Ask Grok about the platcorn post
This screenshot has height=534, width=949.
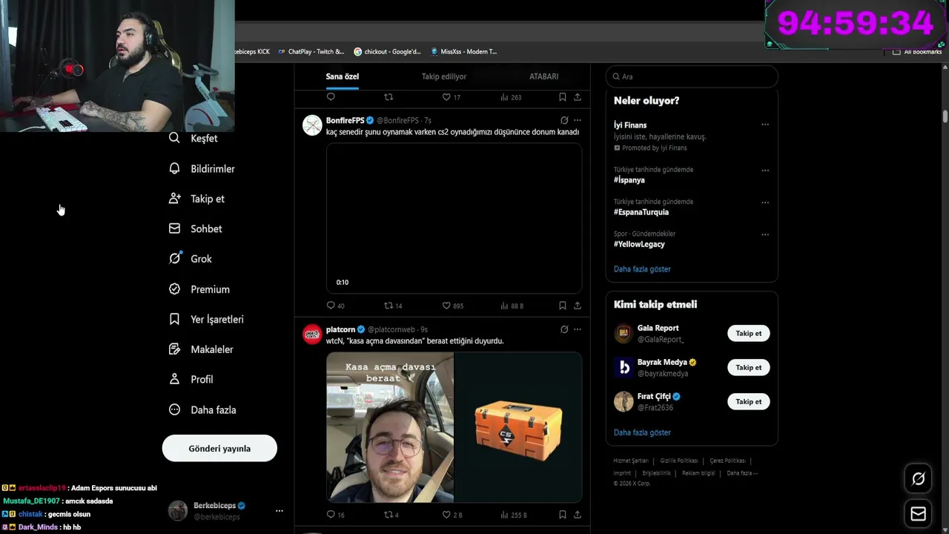pos(564,329)
